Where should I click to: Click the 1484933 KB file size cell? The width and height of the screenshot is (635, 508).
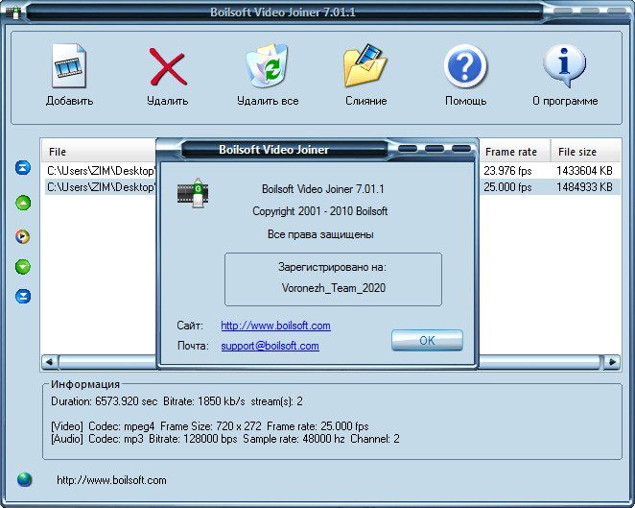coord(584,187)
